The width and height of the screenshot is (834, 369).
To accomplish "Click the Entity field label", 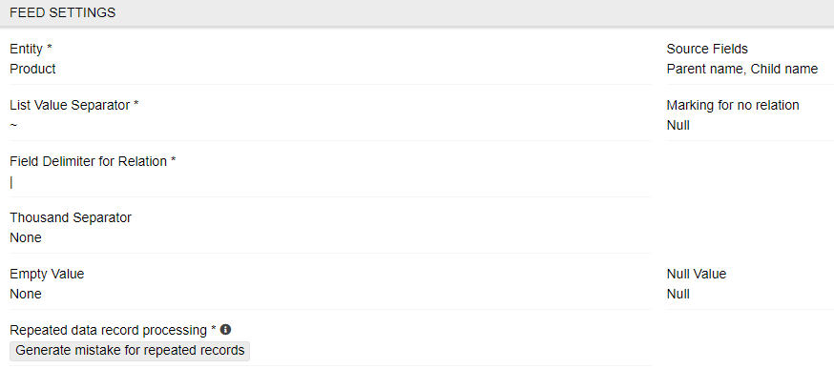I will point(31,49).
